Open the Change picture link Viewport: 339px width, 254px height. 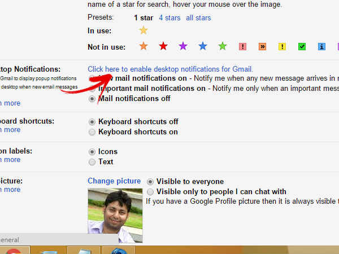coord(114,181)
